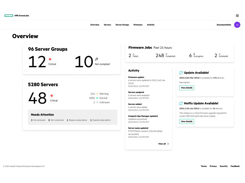Click the gray Unknown status square
This screenshot has width=245, height=183.
coord(97,103)
